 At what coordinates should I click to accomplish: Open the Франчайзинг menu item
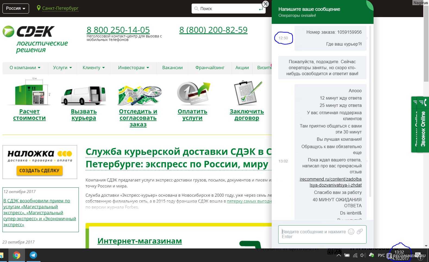(x=210, y=68)
